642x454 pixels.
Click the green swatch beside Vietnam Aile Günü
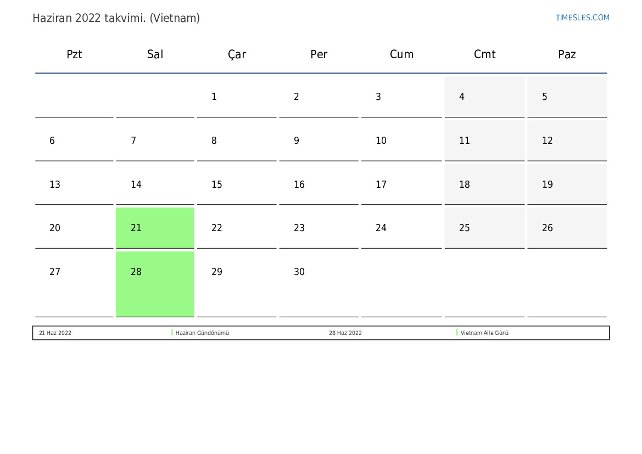[457, 333]
